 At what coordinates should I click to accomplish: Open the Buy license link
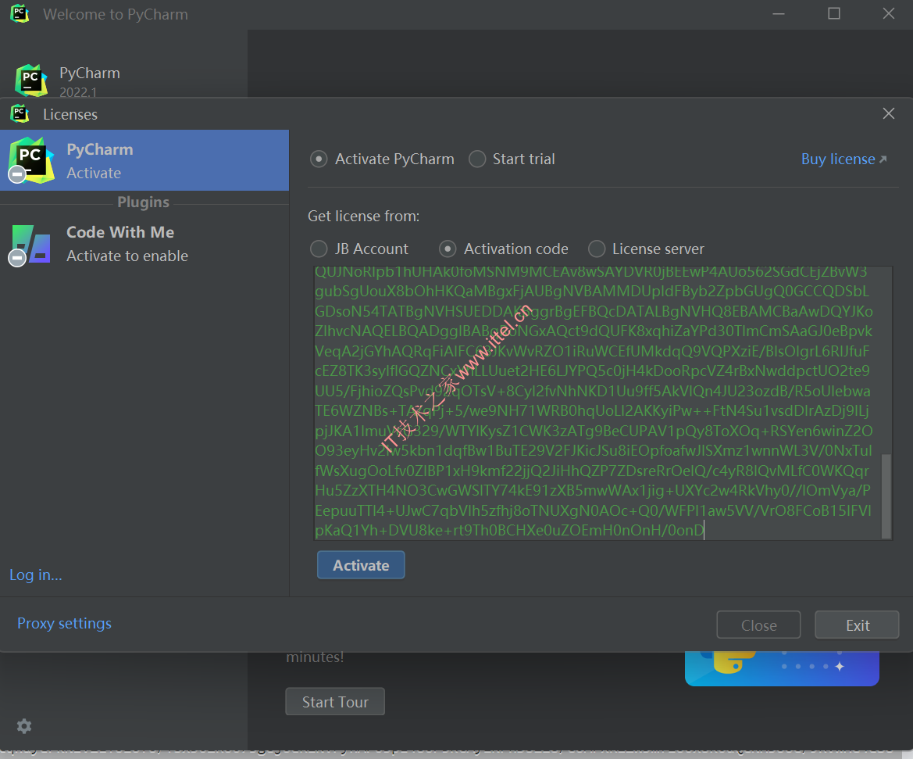[x=843, y=159]
